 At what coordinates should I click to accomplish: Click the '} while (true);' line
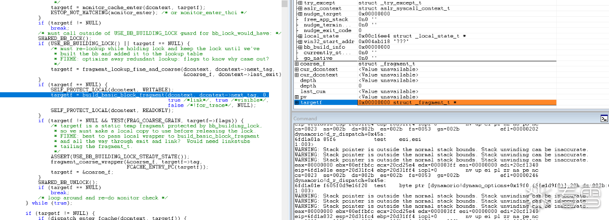point(48,203)
